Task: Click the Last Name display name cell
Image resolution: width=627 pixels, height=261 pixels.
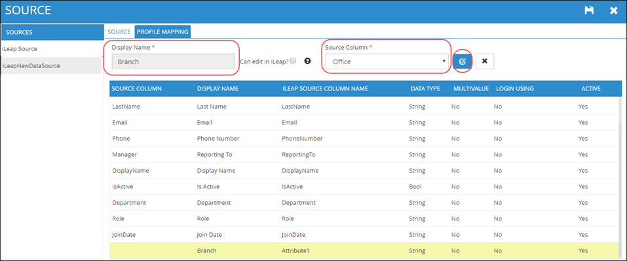Action: [212, 107]
